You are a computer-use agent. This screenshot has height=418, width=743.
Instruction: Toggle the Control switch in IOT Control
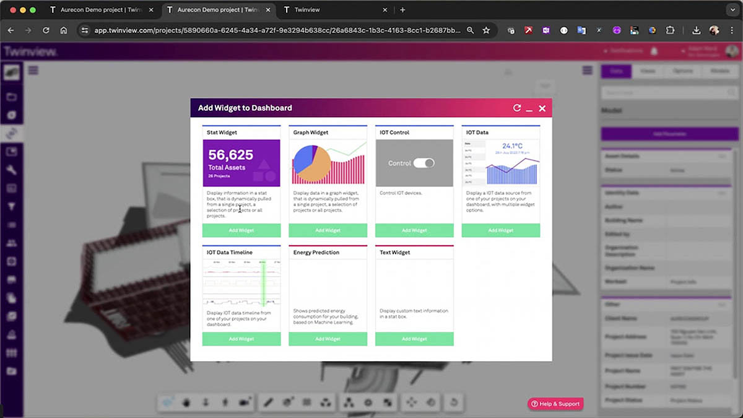424,163
